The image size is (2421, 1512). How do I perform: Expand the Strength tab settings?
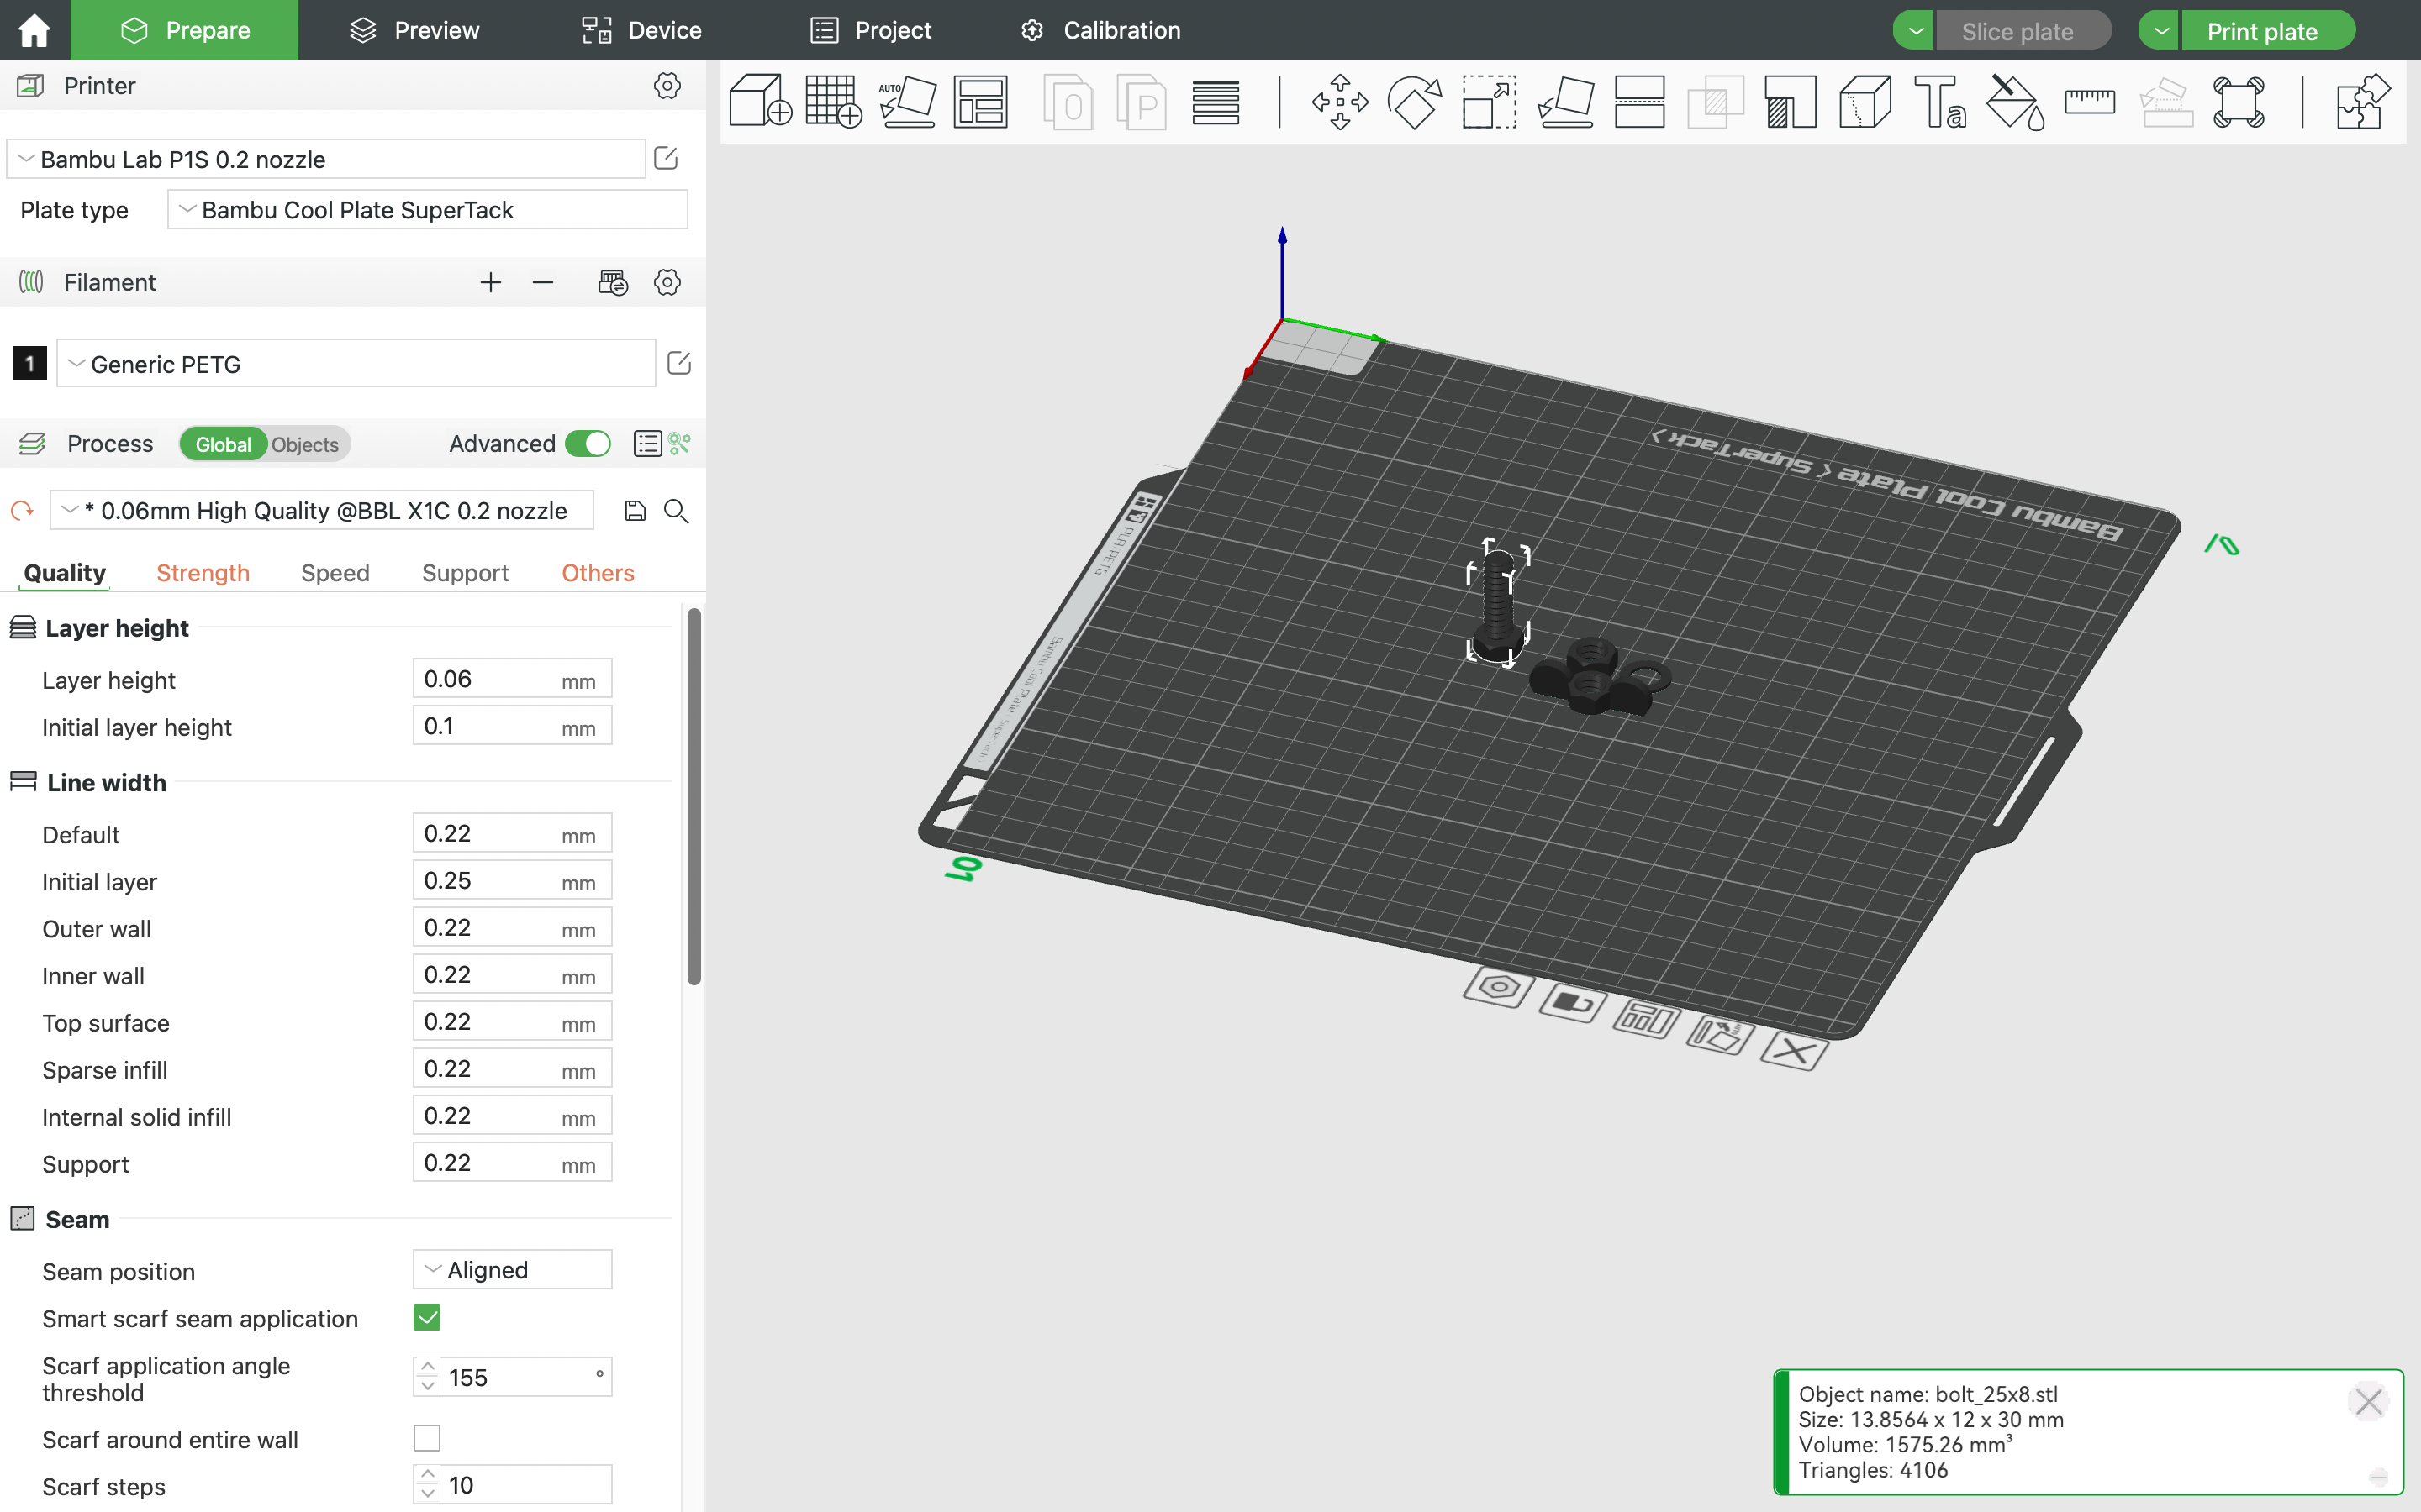pyautogui.click(x=203, y=571)
